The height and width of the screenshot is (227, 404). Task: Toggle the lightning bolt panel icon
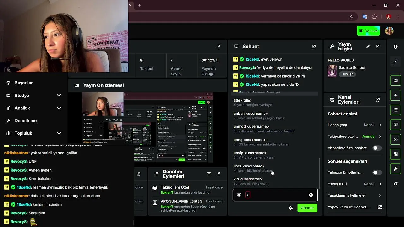pos(395,95)
